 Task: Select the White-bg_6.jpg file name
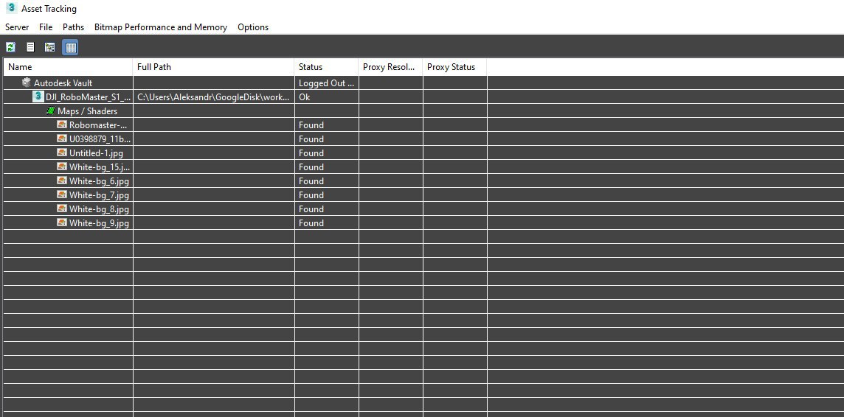click(x=99, y=181)
